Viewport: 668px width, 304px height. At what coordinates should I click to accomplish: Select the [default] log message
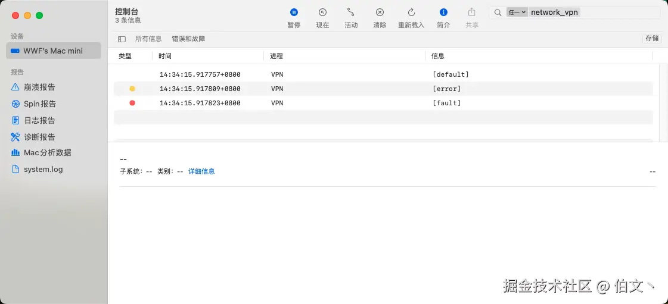coord(450,74)
